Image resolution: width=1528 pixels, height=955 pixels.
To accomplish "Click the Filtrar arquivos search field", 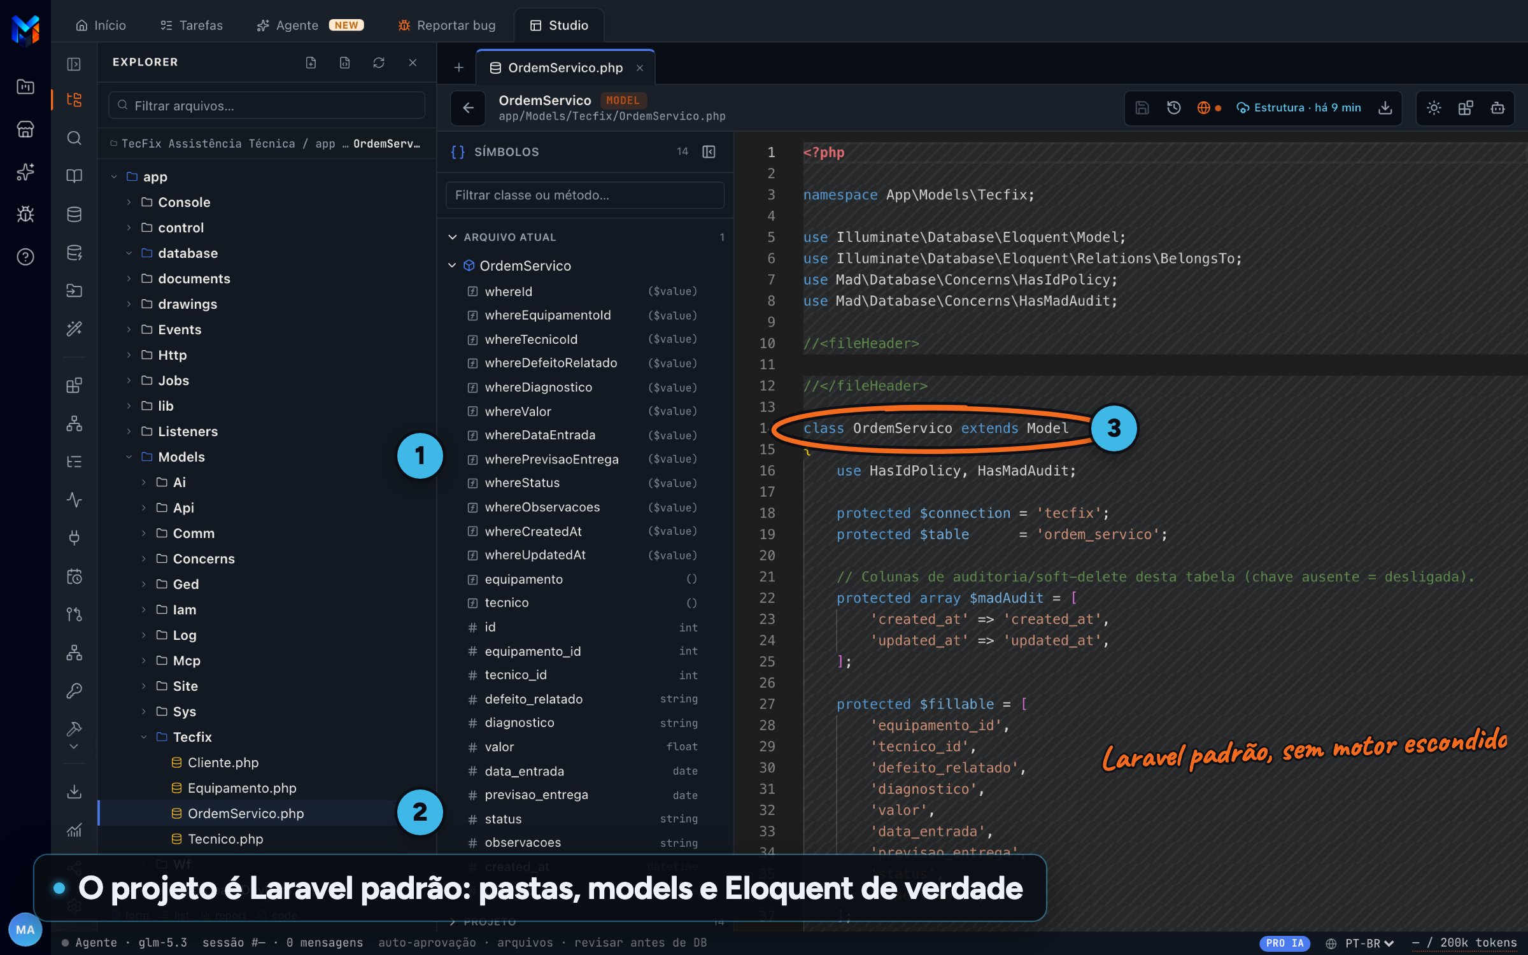I will (267, 106).
